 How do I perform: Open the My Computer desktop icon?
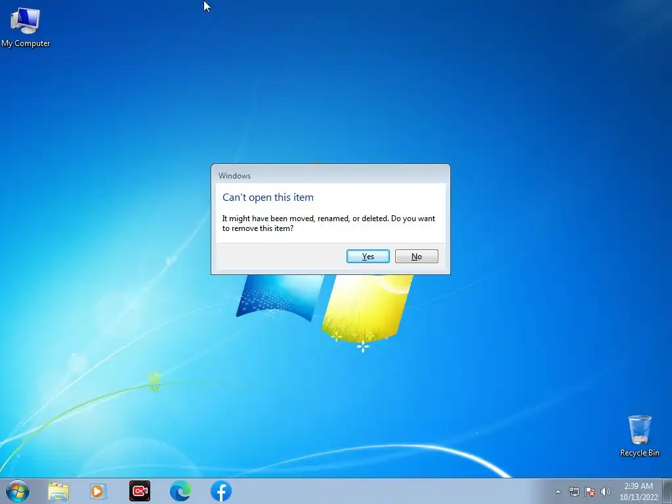(x=26, y=28)
